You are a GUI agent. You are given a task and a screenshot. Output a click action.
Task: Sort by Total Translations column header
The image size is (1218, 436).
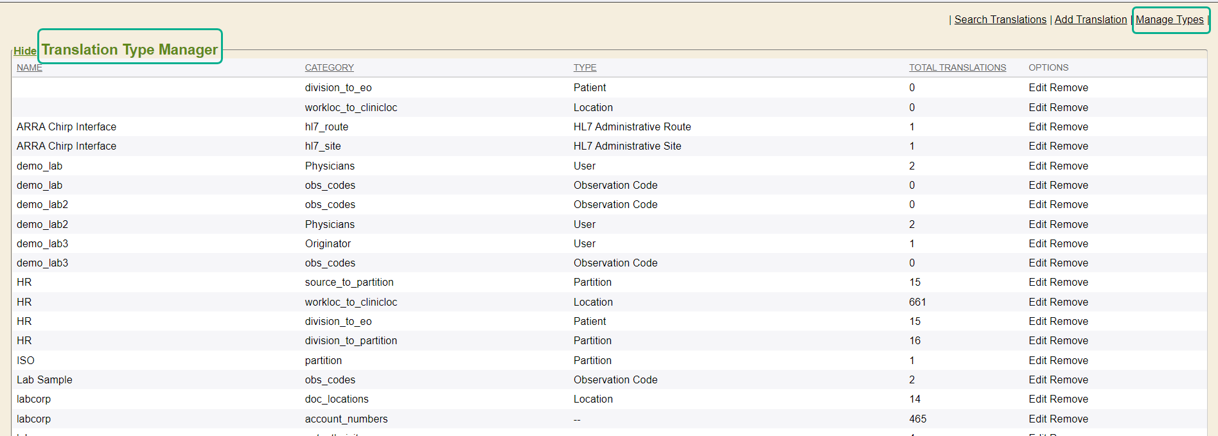(x=957, y=68)
